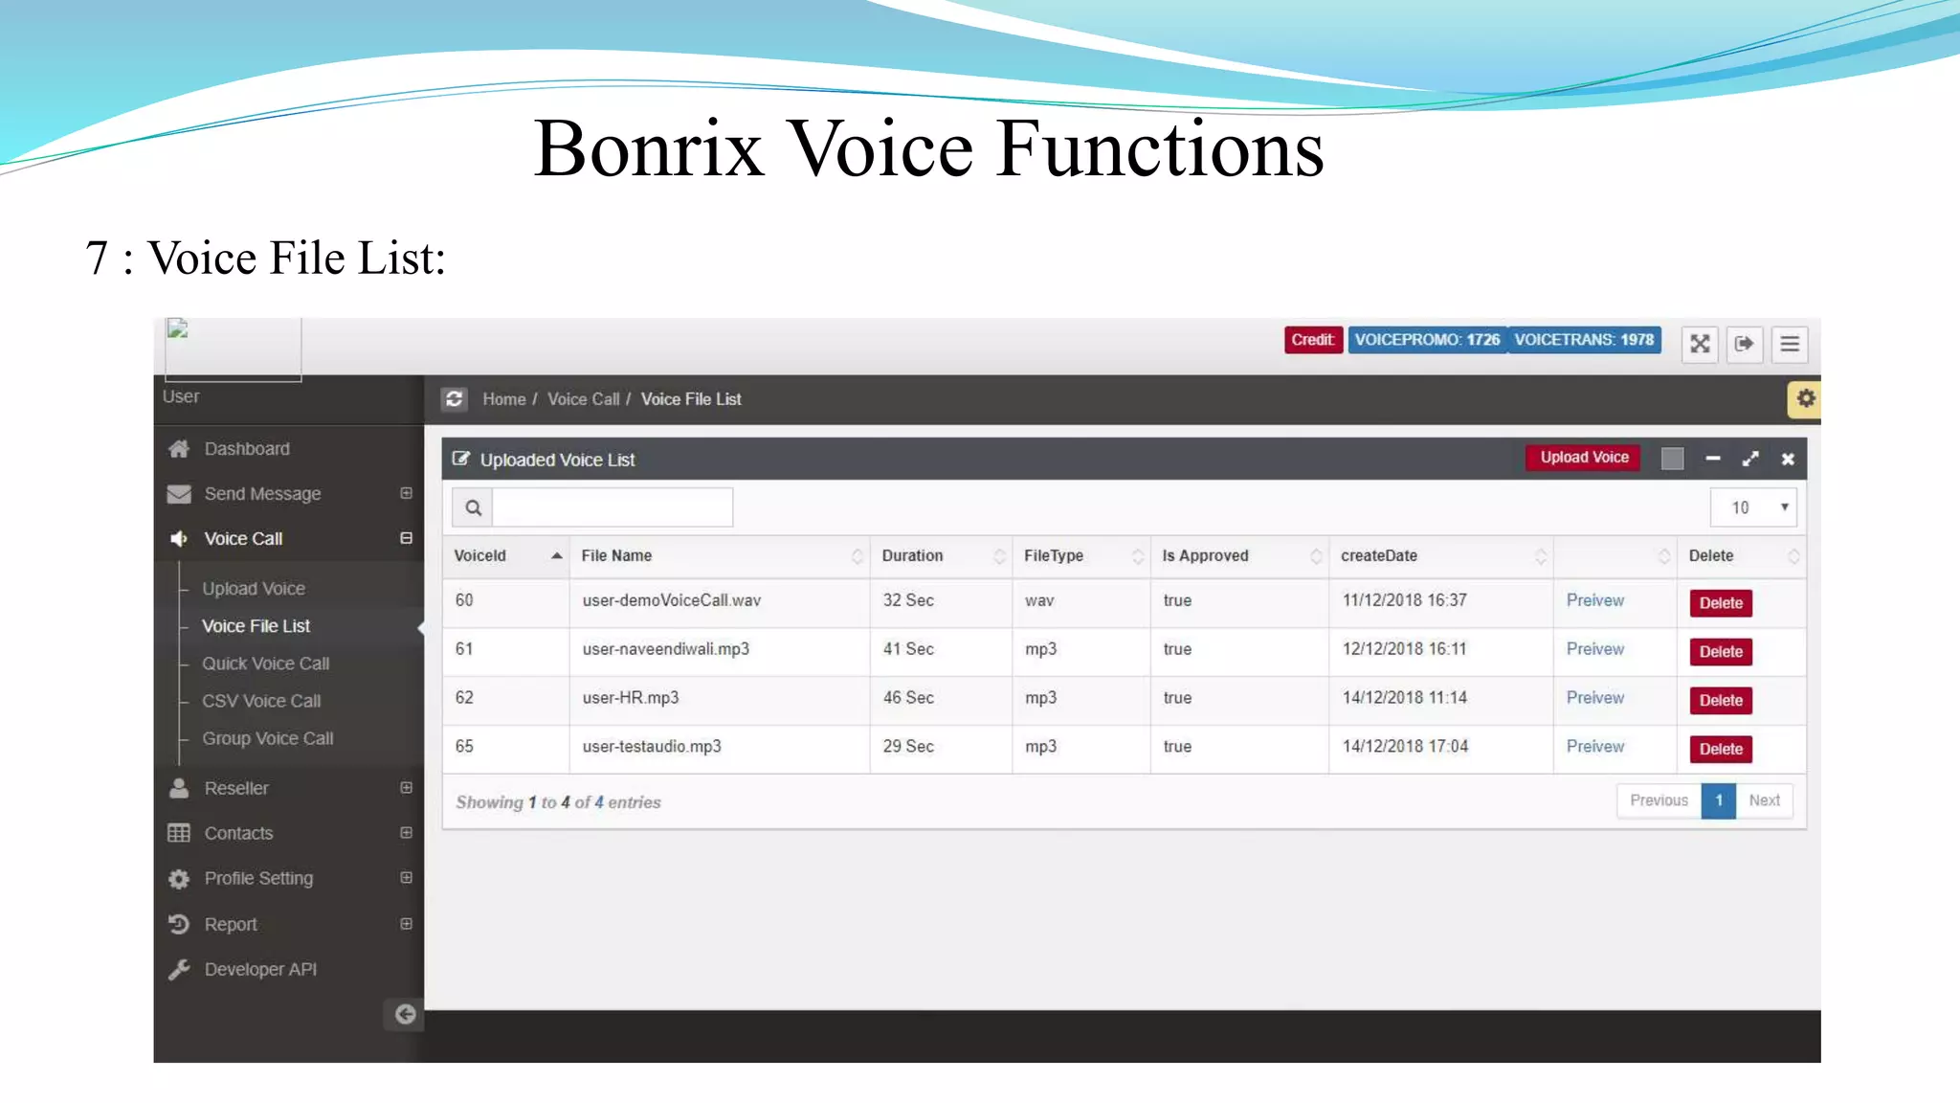Expand the Send Message submenu
Screen dimensions: 1960x1103
406,493
